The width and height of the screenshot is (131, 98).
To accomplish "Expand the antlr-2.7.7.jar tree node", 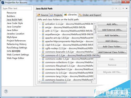I will pyautogui.click(x=40, y=31).
